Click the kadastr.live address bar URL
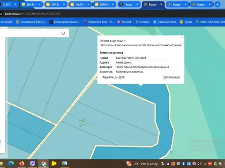Image resolution: width=225 pixels, height=168 pixels. [33, 14]
